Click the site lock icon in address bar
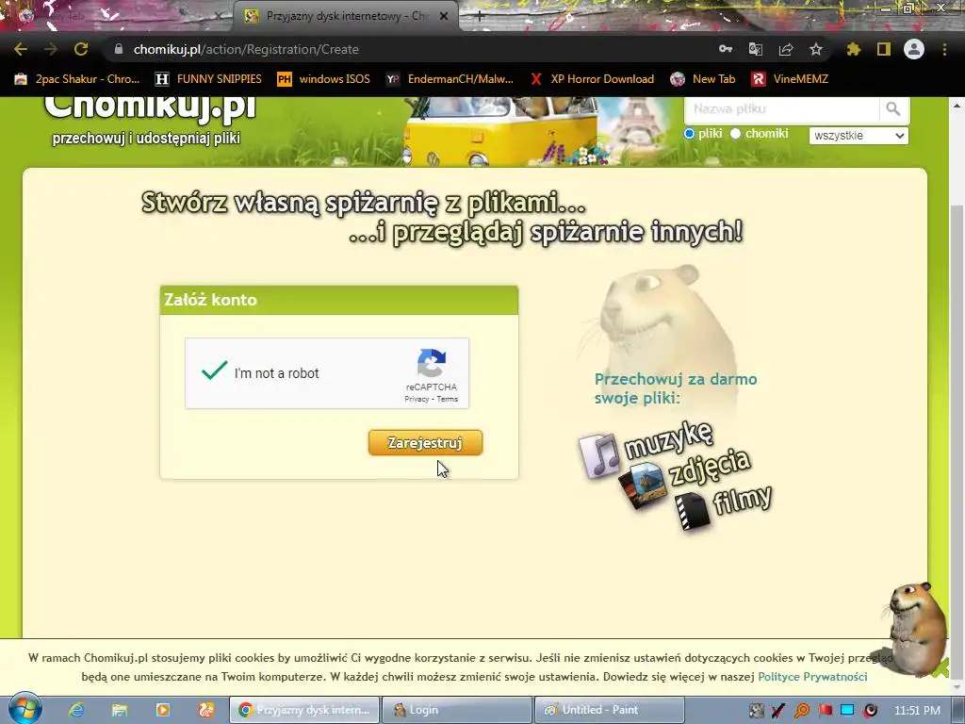Screen dimensions: 965x724 pos(119,49)
